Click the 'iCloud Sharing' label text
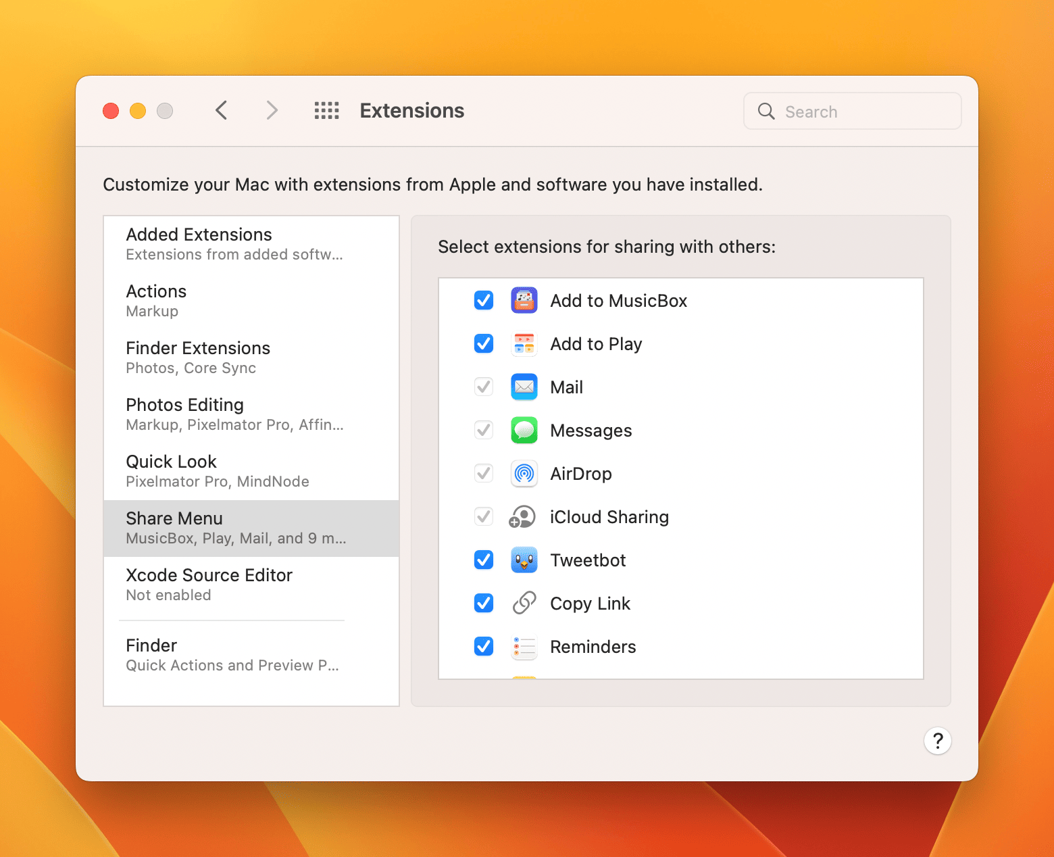This screenshot has height=857, width=1054. pos(609,517)
